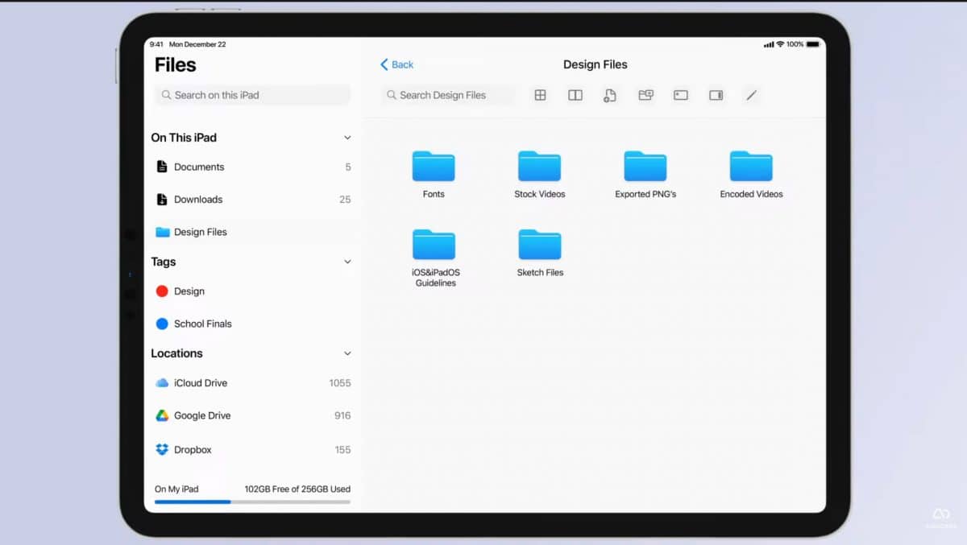Check the storage usage bar
Viewport: 967px width, 545px height.
coord(251,501)
